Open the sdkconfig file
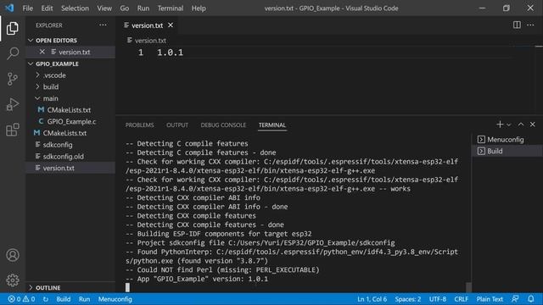This screenshot has width=543, height=305. [70, 145]
